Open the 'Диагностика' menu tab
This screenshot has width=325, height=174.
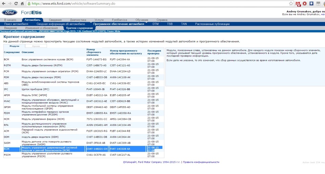click(x=78, y=20)
